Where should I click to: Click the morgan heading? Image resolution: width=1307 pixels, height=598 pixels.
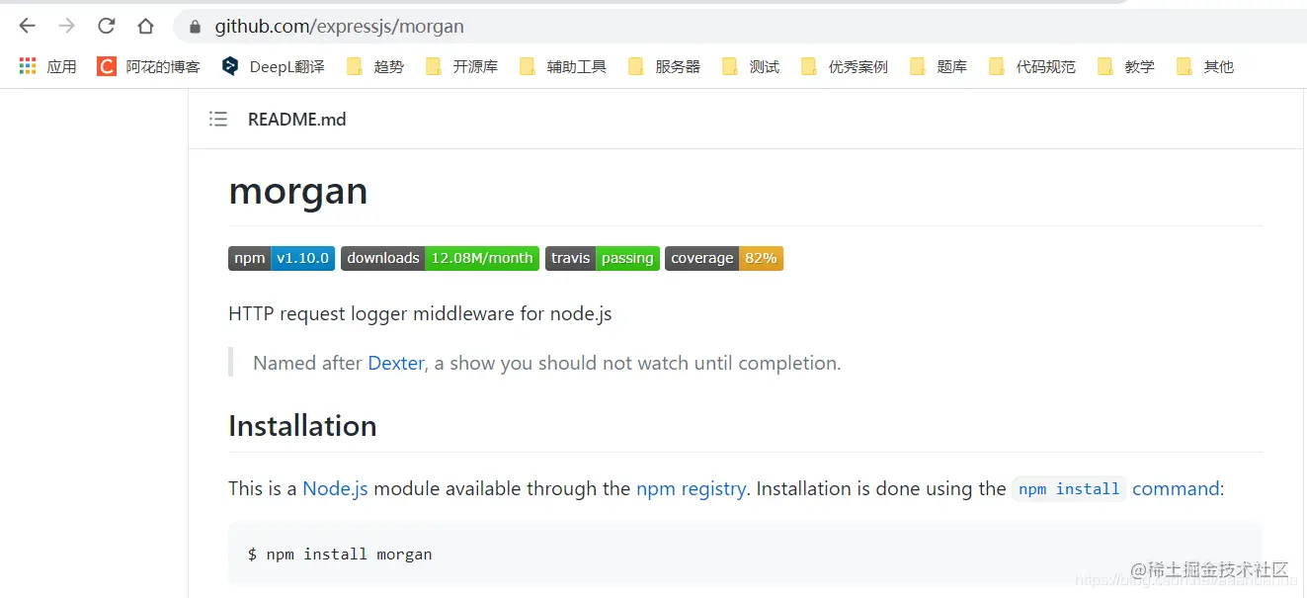pos(298,191)
